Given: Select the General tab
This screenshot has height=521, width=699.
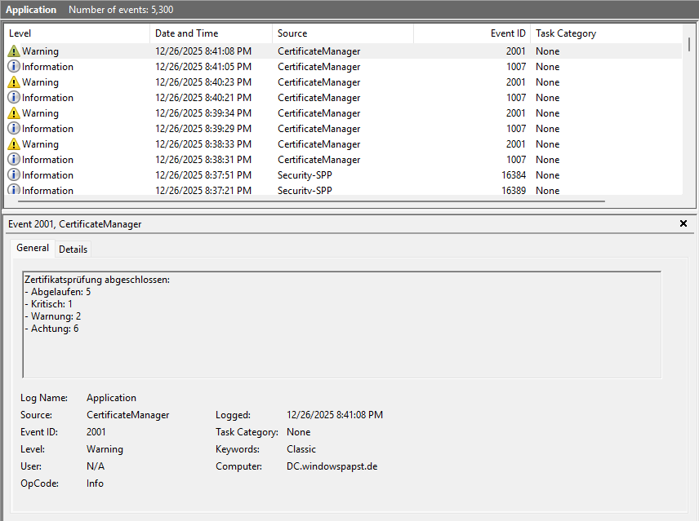Looking at the screenshot, I should [33, 248].
